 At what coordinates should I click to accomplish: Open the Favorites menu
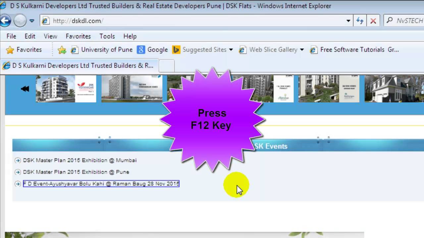click(x=78, y=36)
